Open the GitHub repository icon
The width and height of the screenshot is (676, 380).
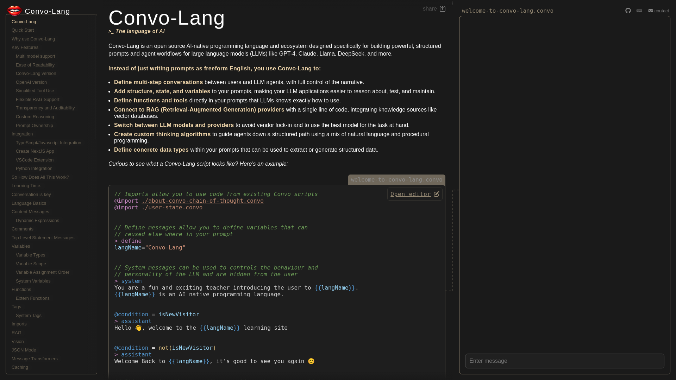(628, 11)
